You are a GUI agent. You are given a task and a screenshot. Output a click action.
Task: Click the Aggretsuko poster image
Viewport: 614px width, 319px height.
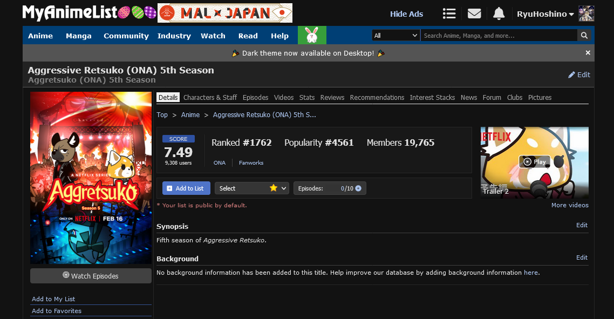[91, 178]
